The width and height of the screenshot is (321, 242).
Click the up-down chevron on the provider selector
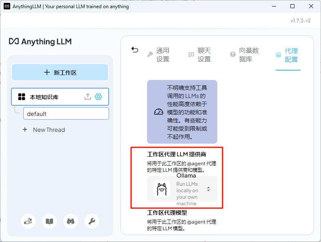point(208,189)
